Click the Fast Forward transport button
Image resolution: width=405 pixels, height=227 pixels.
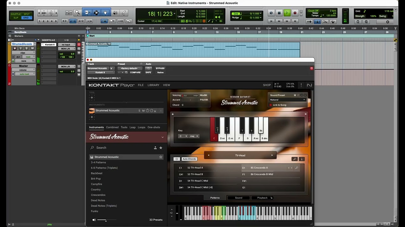(x=287, y=21)
